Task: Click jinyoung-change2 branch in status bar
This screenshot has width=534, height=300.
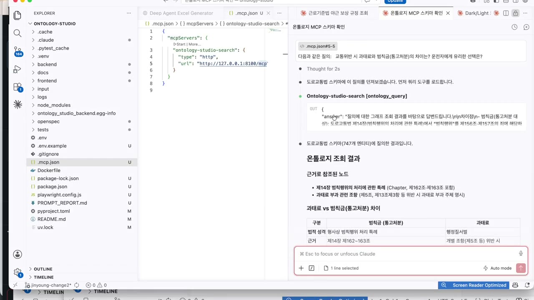Action: click(x=49, y=285)
